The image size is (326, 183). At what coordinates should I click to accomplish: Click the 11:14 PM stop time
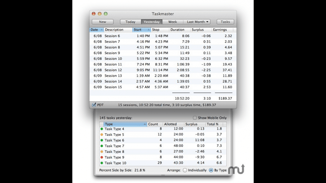pyautogui.click(x=160, y=70)
